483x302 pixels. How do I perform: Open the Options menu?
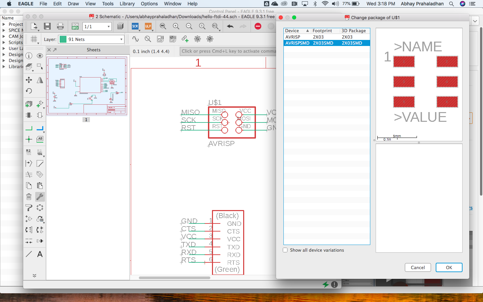pos(149,4)
